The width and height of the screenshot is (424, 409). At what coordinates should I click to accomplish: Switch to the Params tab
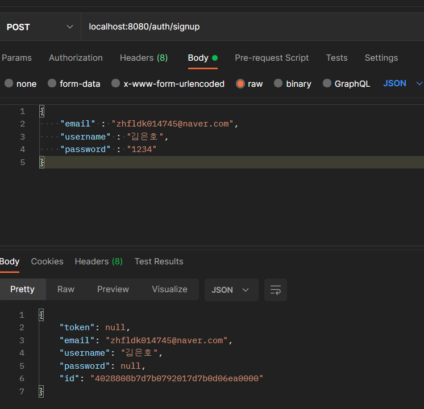tap(16, 58)
